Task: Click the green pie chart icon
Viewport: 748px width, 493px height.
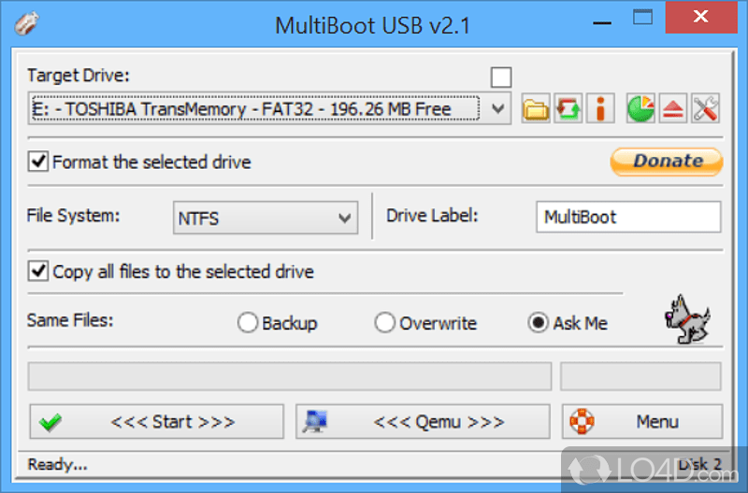Action: tap(640, 108)
